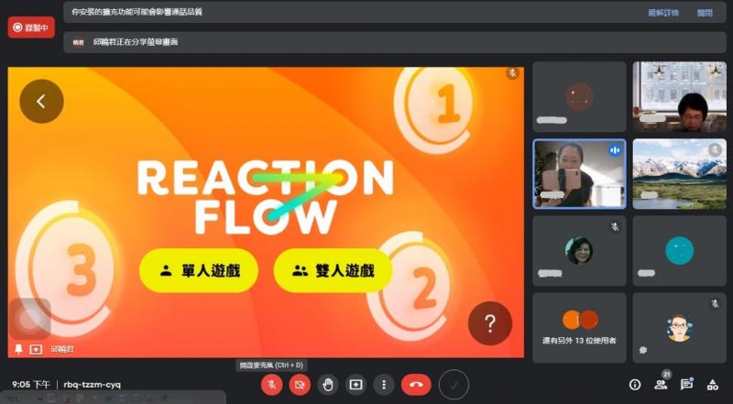
Task: Hang up with the red leave call button
Action: pyautogui.click(x=416, y=385)
